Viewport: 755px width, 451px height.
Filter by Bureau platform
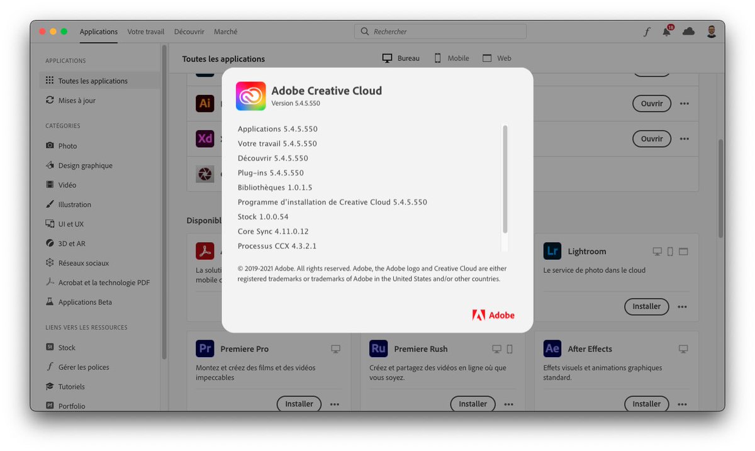401,58
